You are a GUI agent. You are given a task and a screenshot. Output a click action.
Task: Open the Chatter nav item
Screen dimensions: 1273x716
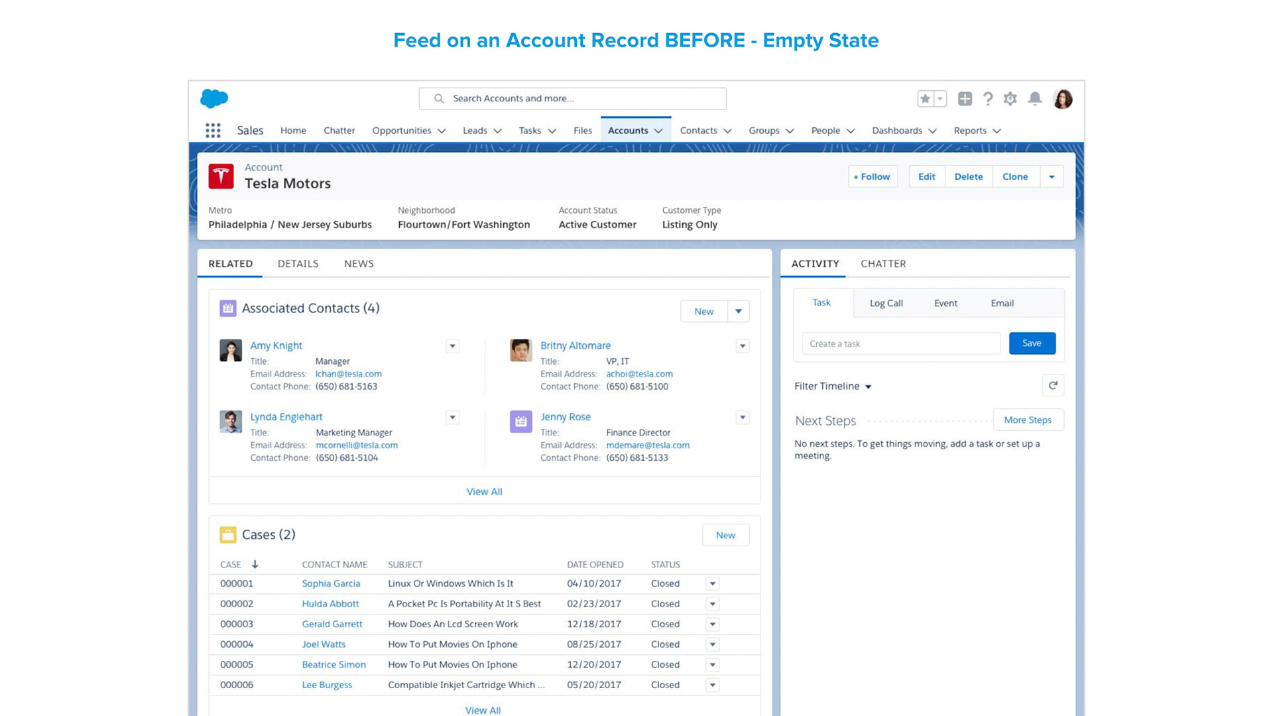pyautogui.click(x=339, y=131)
